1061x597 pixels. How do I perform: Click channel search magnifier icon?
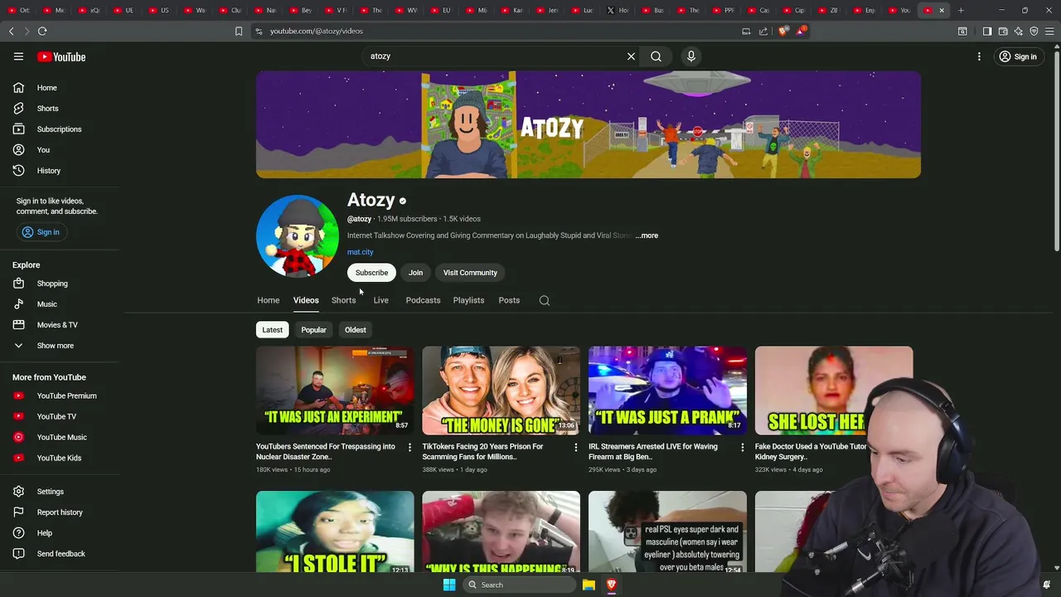point(545,300)
